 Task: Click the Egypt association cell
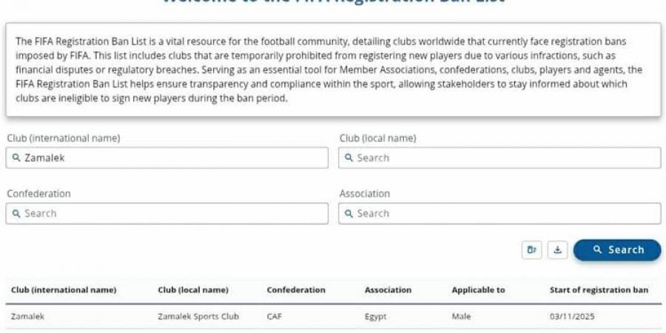point(375,317)
